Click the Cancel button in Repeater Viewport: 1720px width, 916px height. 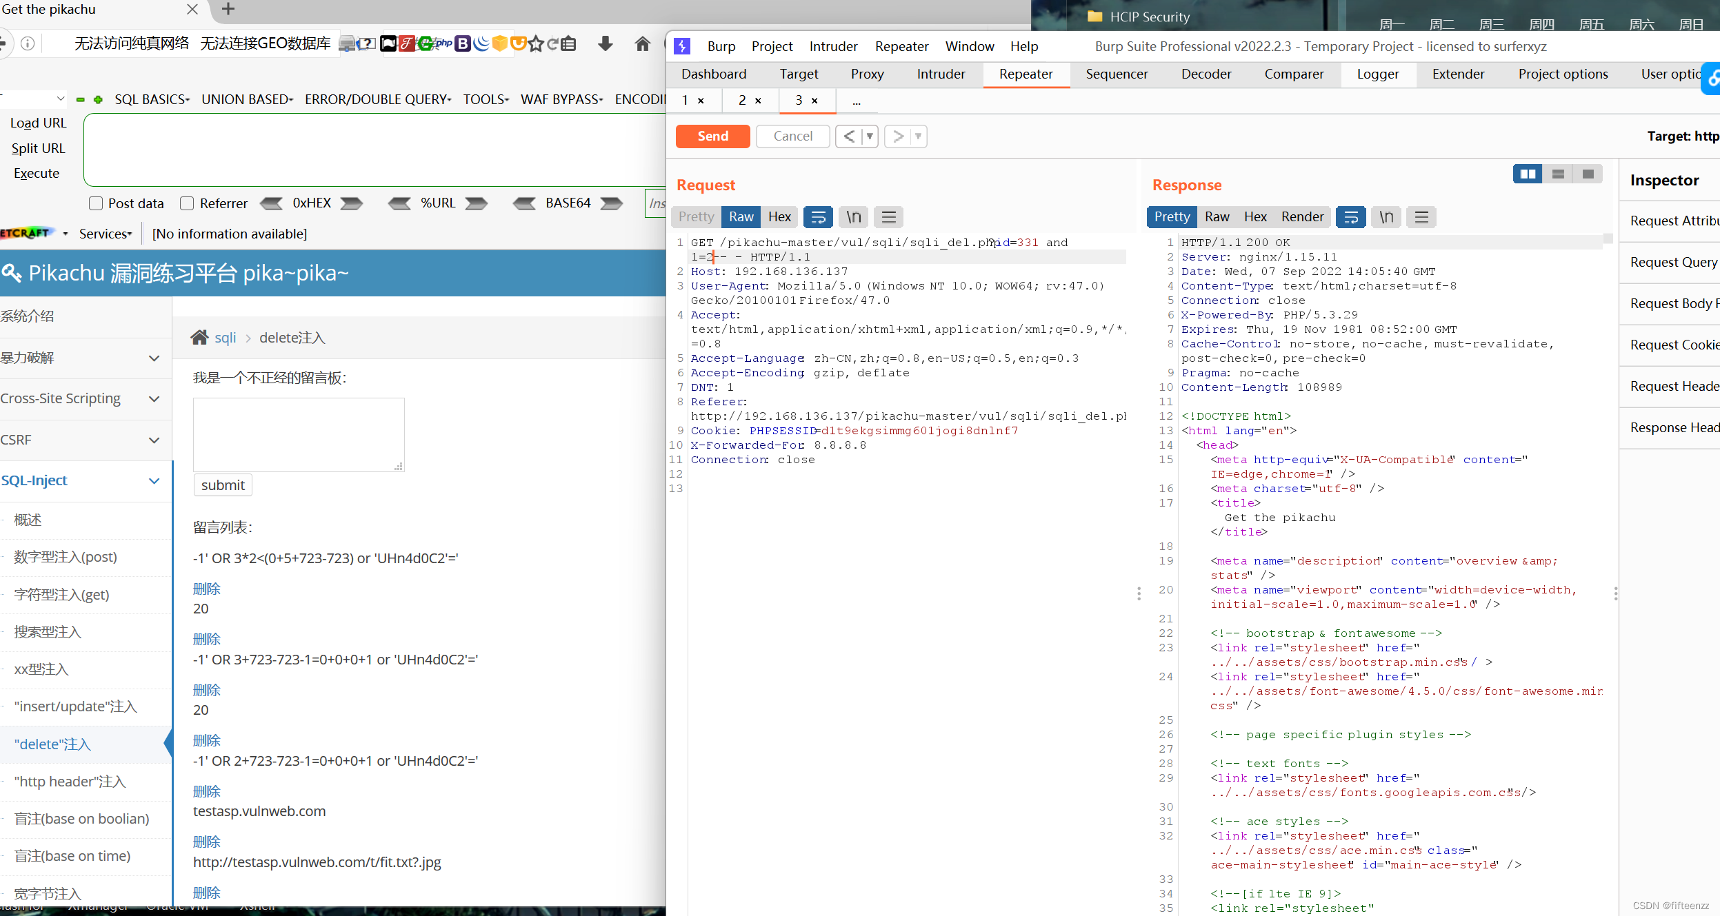click(x=792, y=136)
